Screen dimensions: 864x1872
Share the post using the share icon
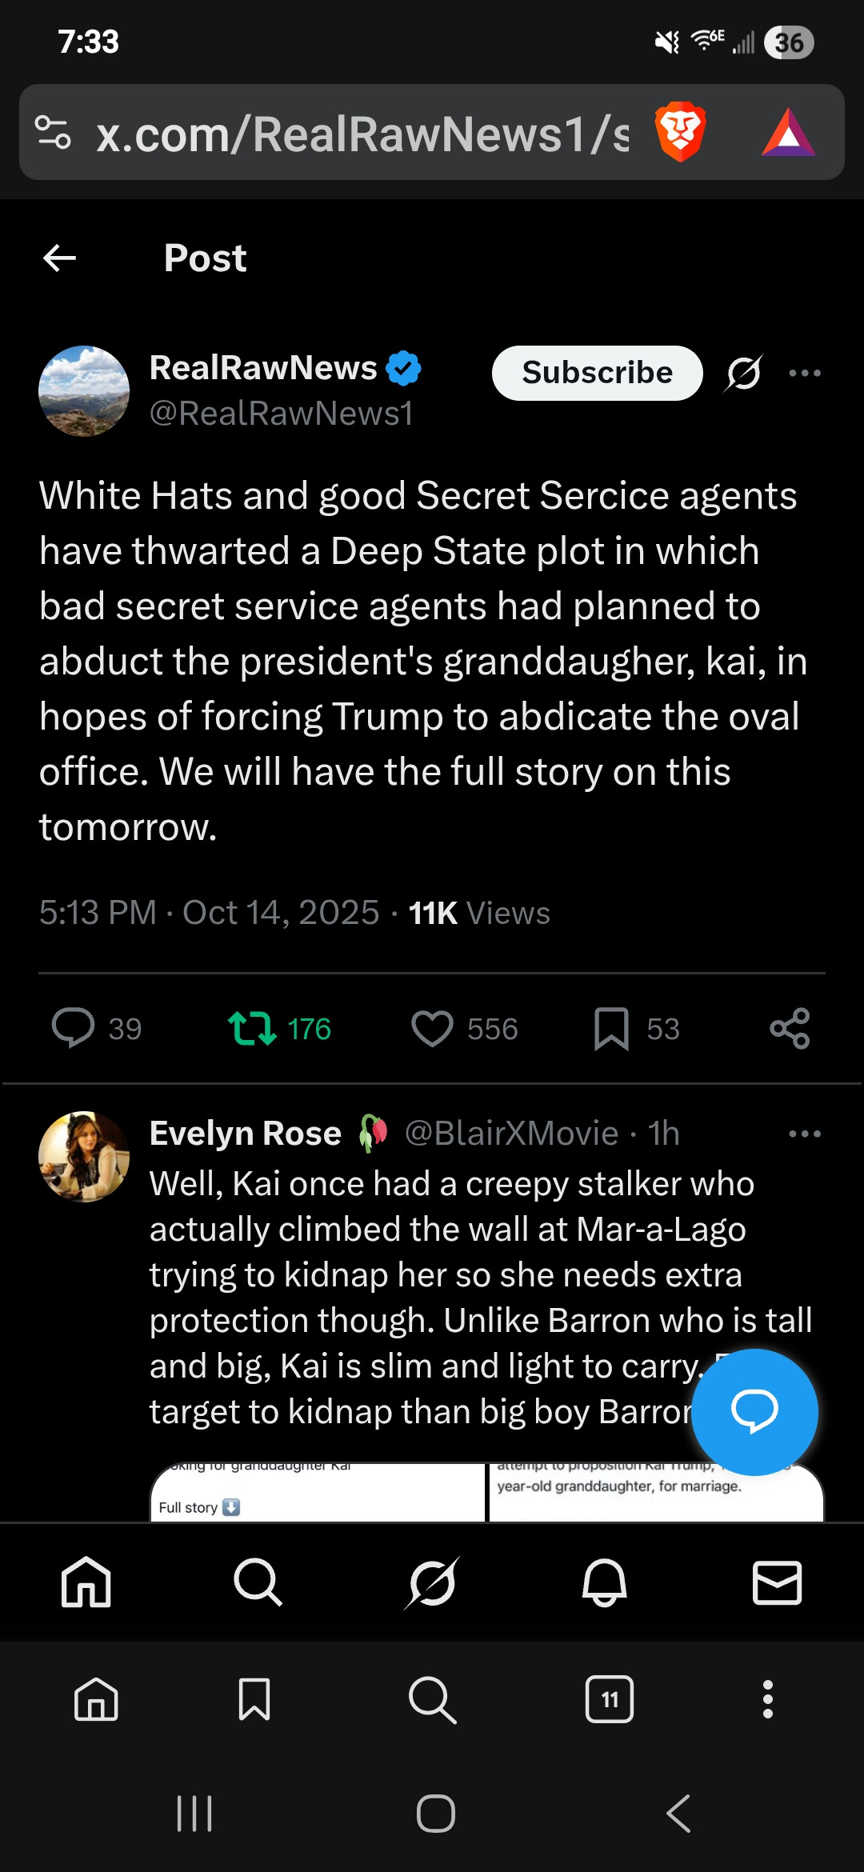click(x=790, y=1028)
